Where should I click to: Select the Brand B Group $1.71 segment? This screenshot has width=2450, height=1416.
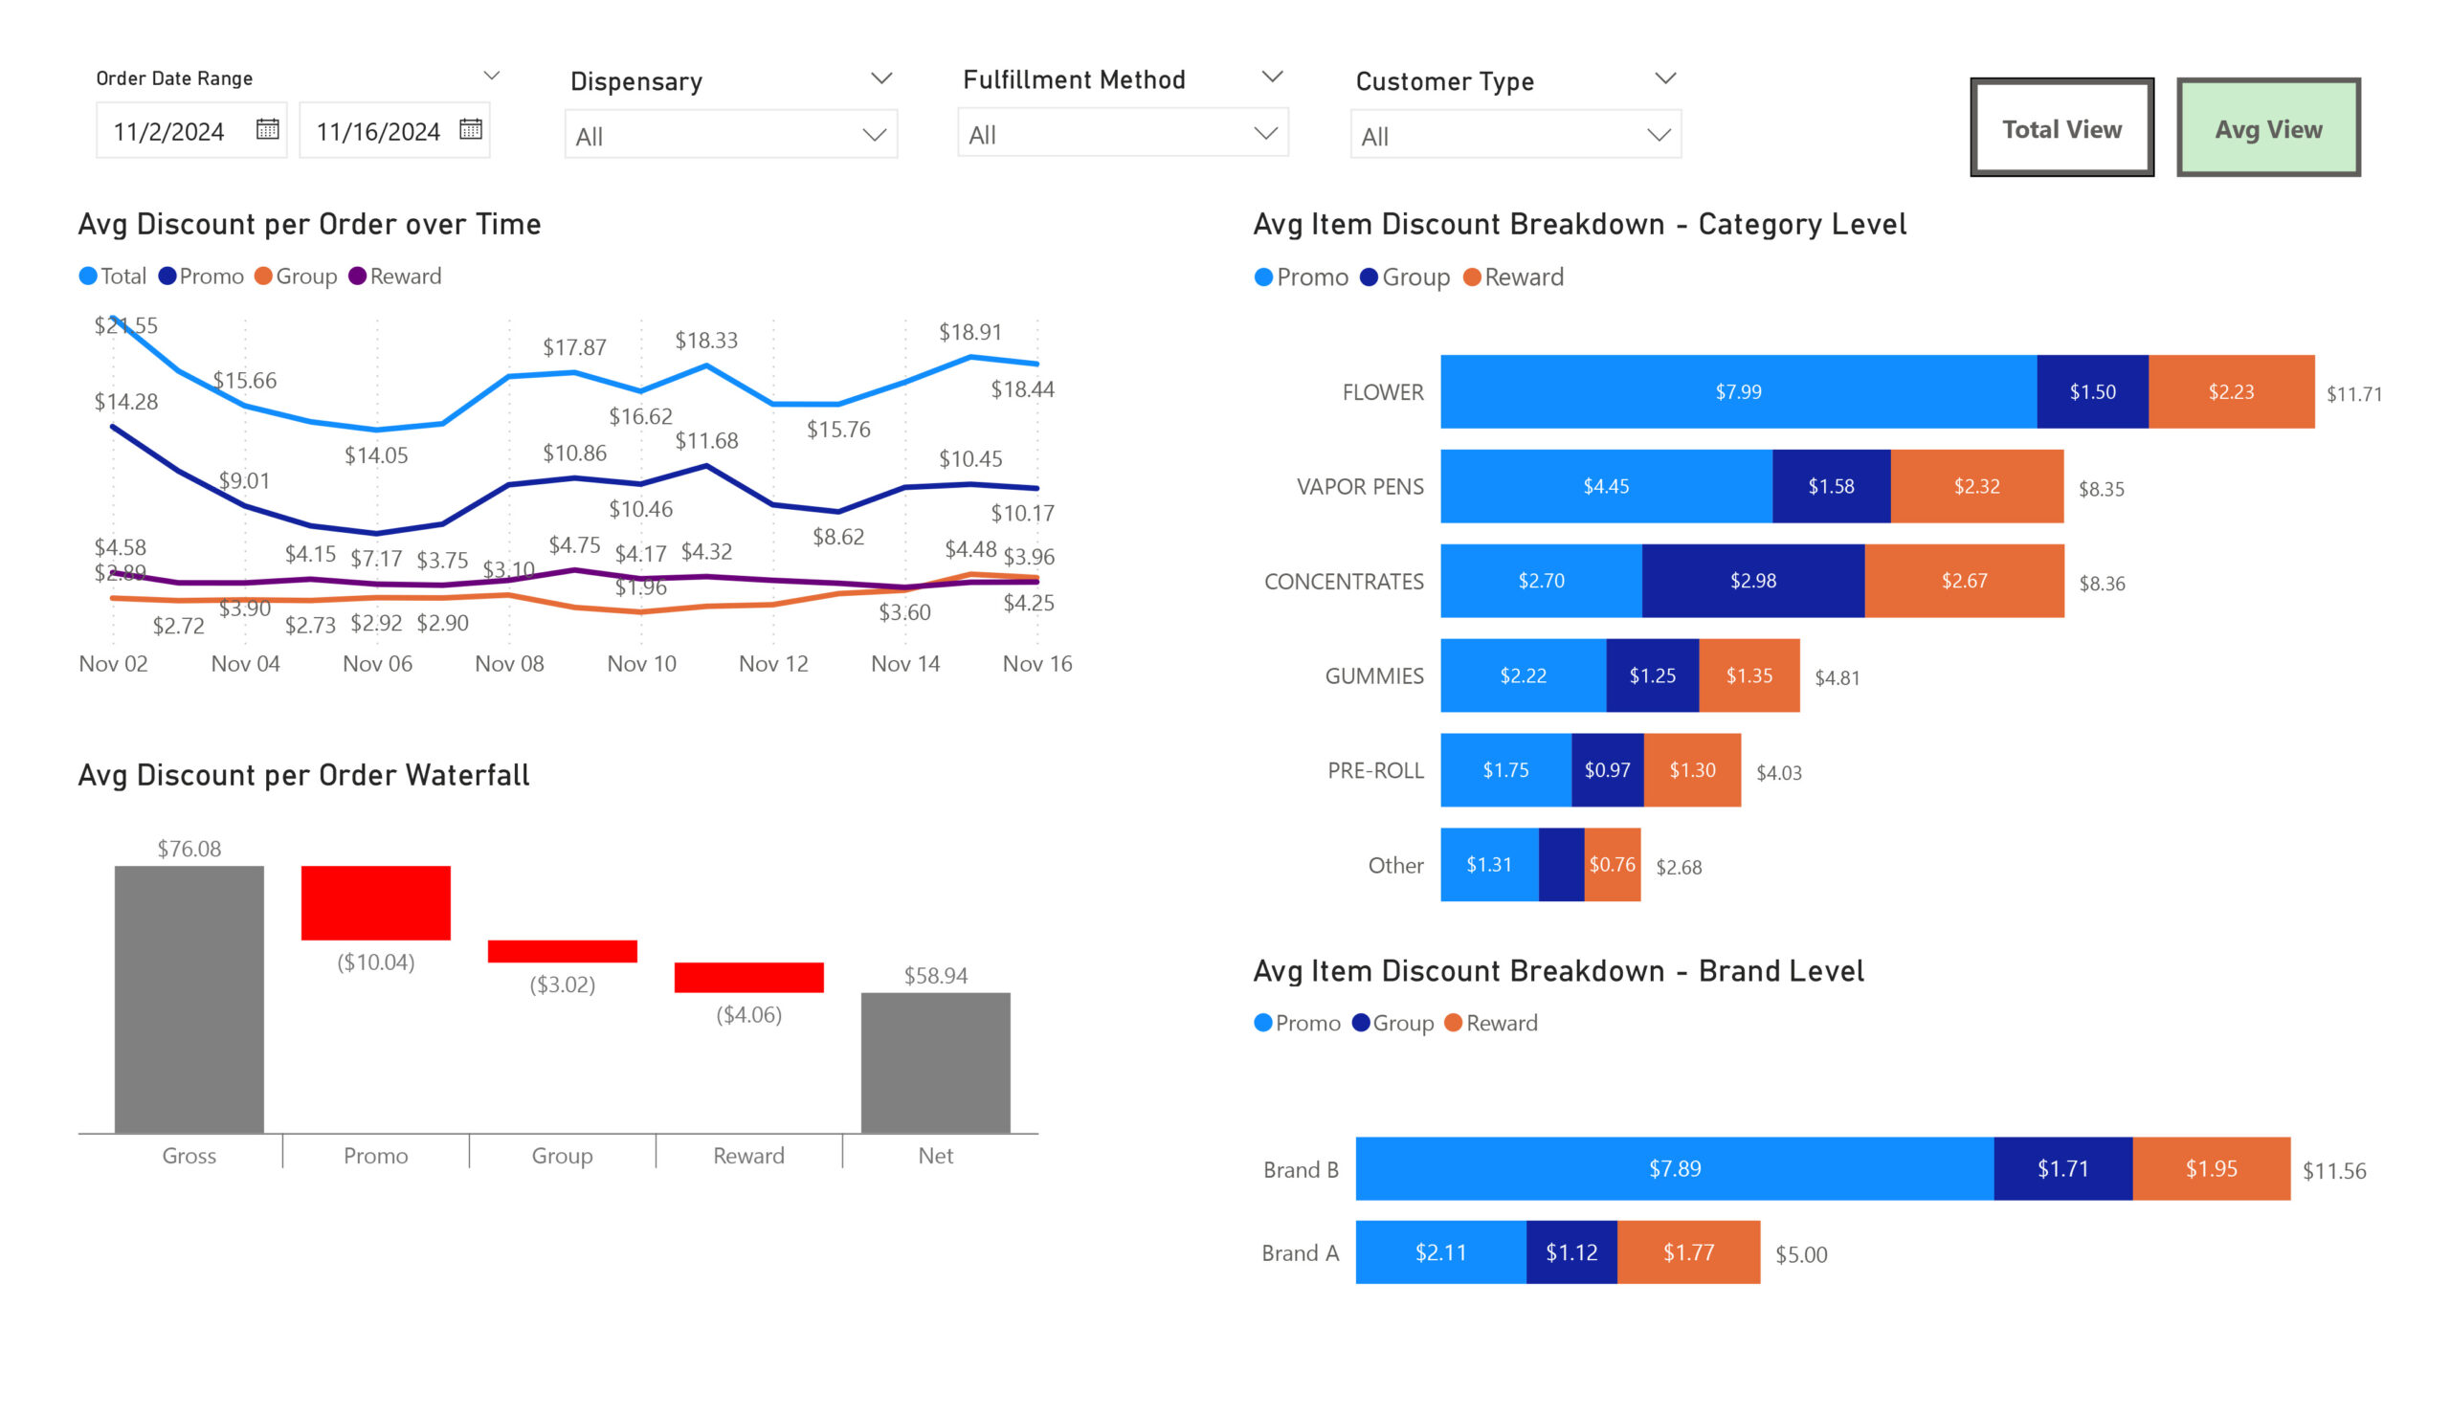point(2062,1168)
